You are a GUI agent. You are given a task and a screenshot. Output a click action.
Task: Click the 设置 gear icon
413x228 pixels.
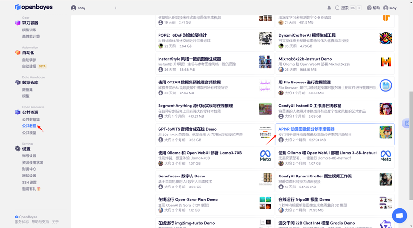17,149
